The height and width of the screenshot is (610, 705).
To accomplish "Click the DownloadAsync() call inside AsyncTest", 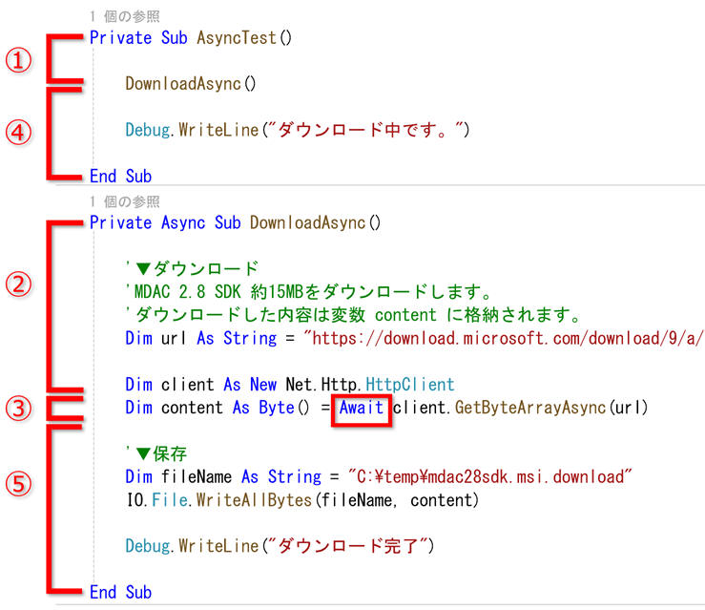I will [x=190, y=84].
